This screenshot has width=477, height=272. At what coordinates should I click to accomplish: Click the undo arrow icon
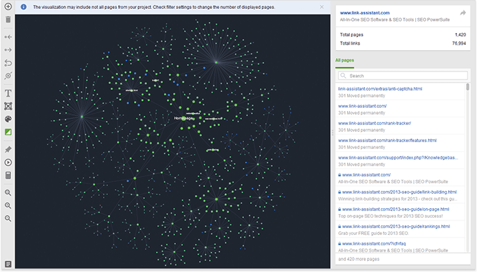click(x=8, y=63)
